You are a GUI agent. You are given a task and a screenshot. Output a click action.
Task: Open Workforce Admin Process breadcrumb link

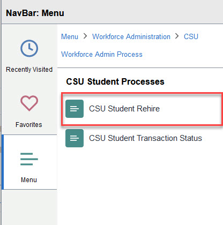click(x=102, y=54)
